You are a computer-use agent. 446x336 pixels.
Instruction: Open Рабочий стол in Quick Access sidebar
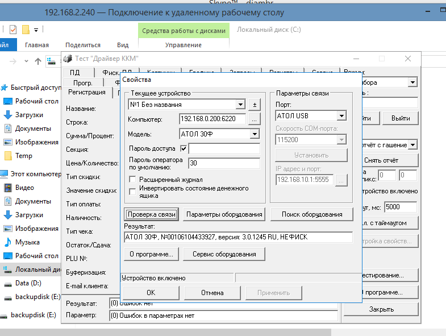coord(8,101)
